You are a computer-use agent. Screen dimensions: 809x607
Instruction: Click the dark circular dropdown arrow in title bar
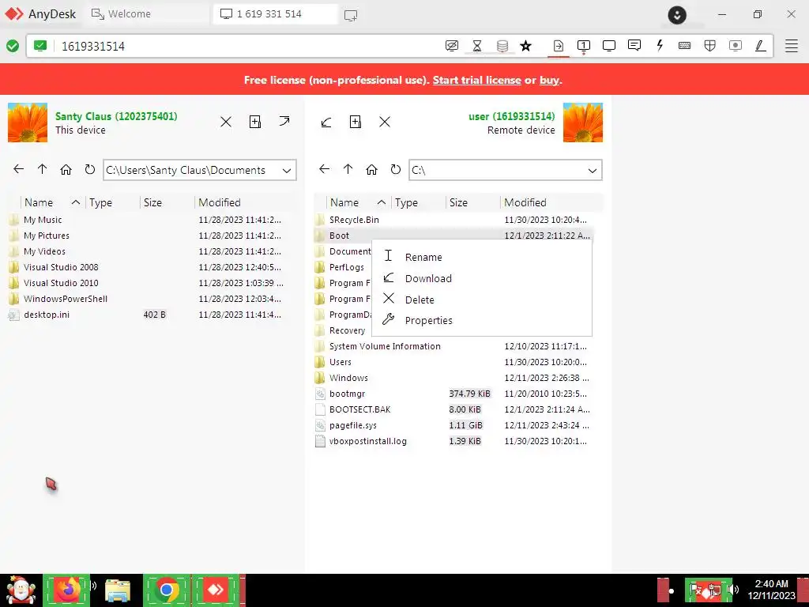677,14
